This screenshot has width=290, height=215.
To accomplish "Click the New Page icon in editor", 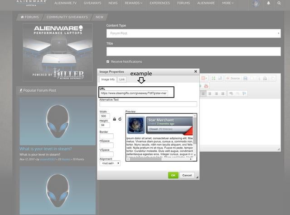I will pos(252,78).
